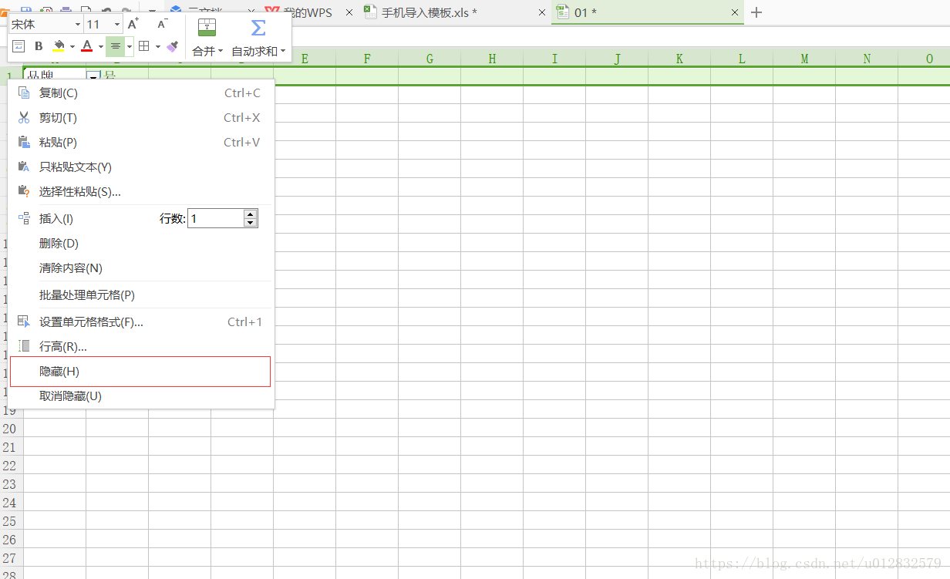The image size is (950, 579).
Task: Choose 剪切(T) from the context menu
Action: pos(142,118)
